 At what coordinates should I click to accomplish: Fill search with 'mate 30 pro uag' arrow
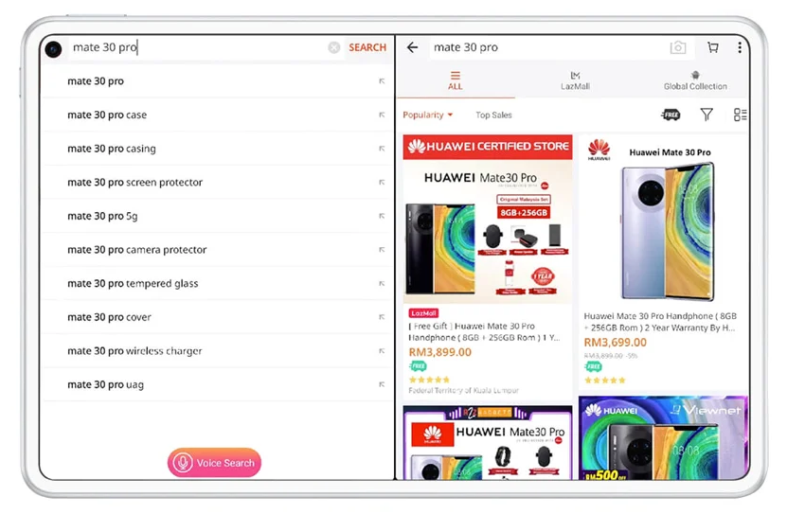pos(382,384)
